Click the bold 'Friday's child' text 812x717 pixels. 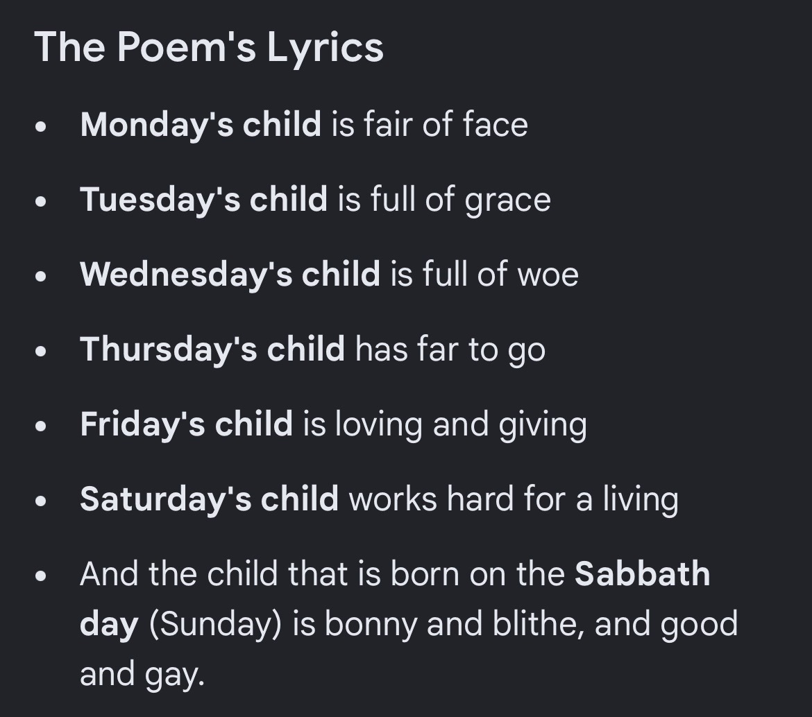click(187, 424)
